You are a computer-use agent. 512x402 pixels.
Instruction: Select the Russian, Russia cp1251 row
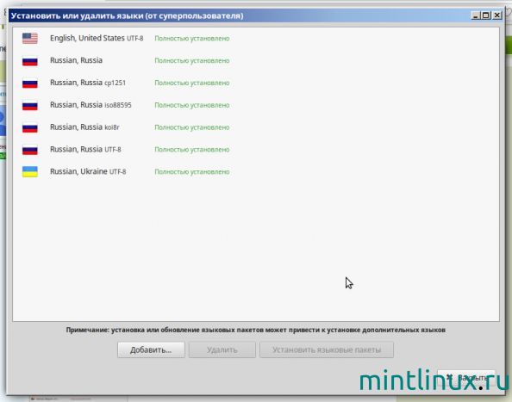coord(256,83)
